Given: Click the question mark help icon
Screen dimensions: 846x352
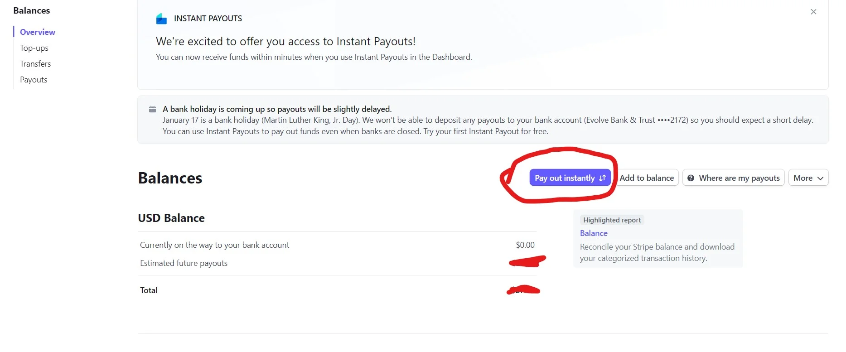Looking at the screenshot, I should coord(691,178).
